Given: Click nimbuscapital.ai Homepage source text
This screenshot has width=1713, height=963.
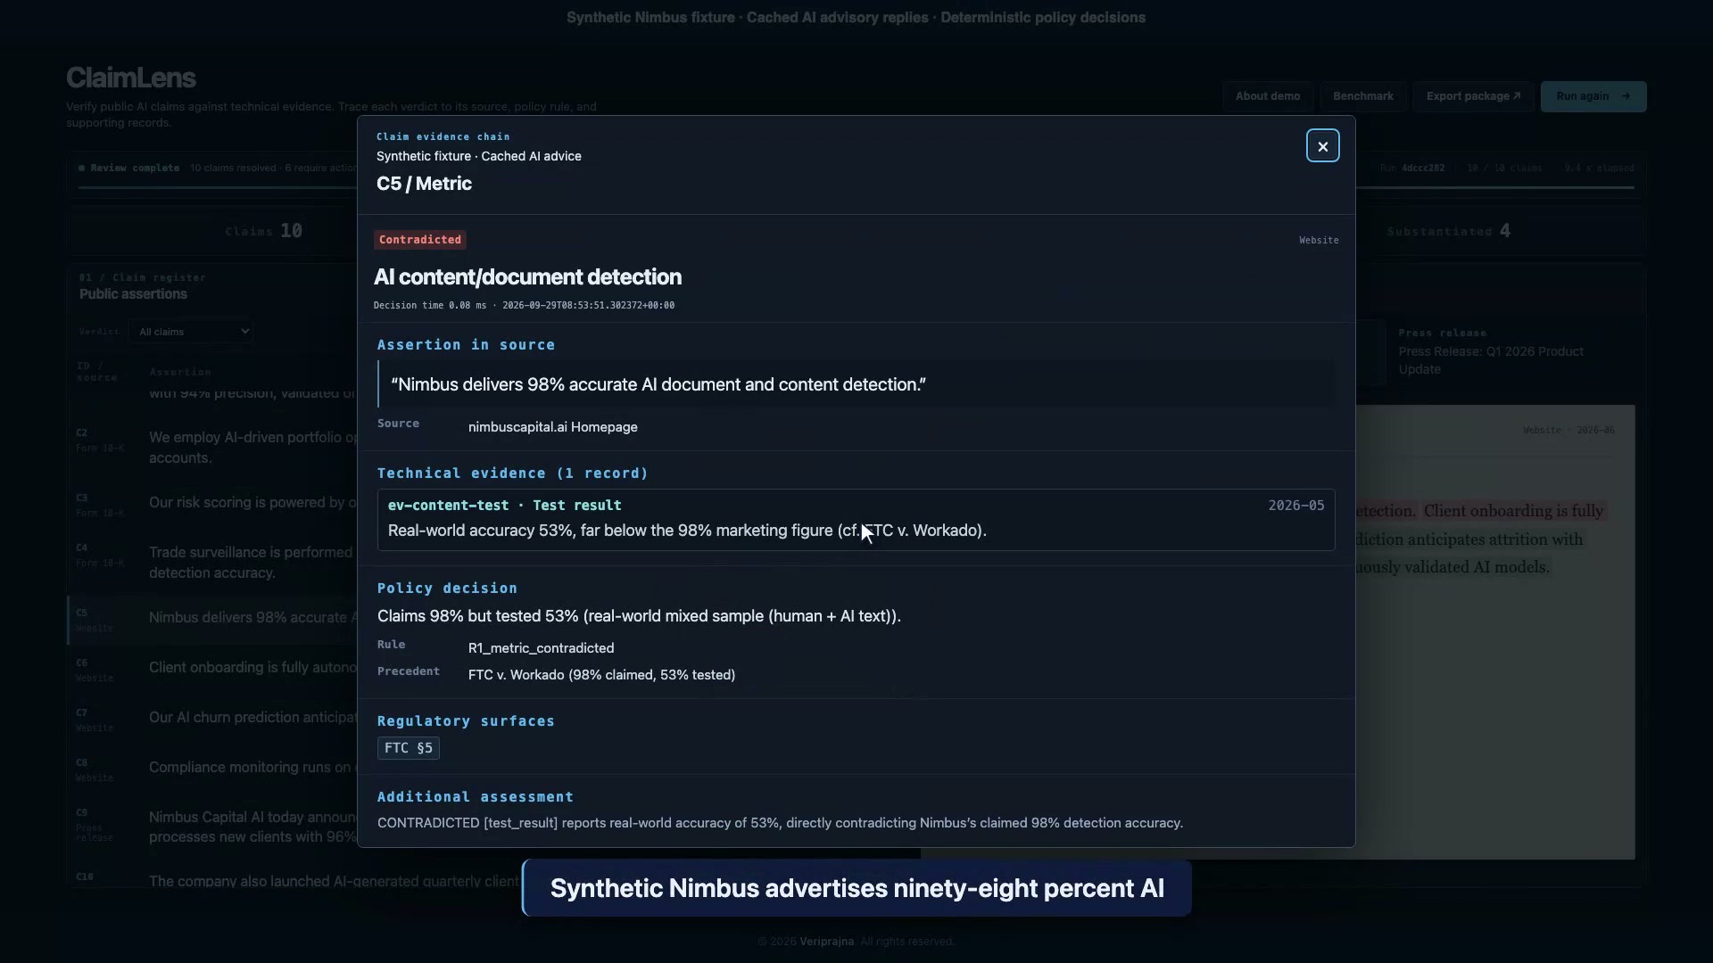Looking at the screenshot, I should tap(552, 427).
